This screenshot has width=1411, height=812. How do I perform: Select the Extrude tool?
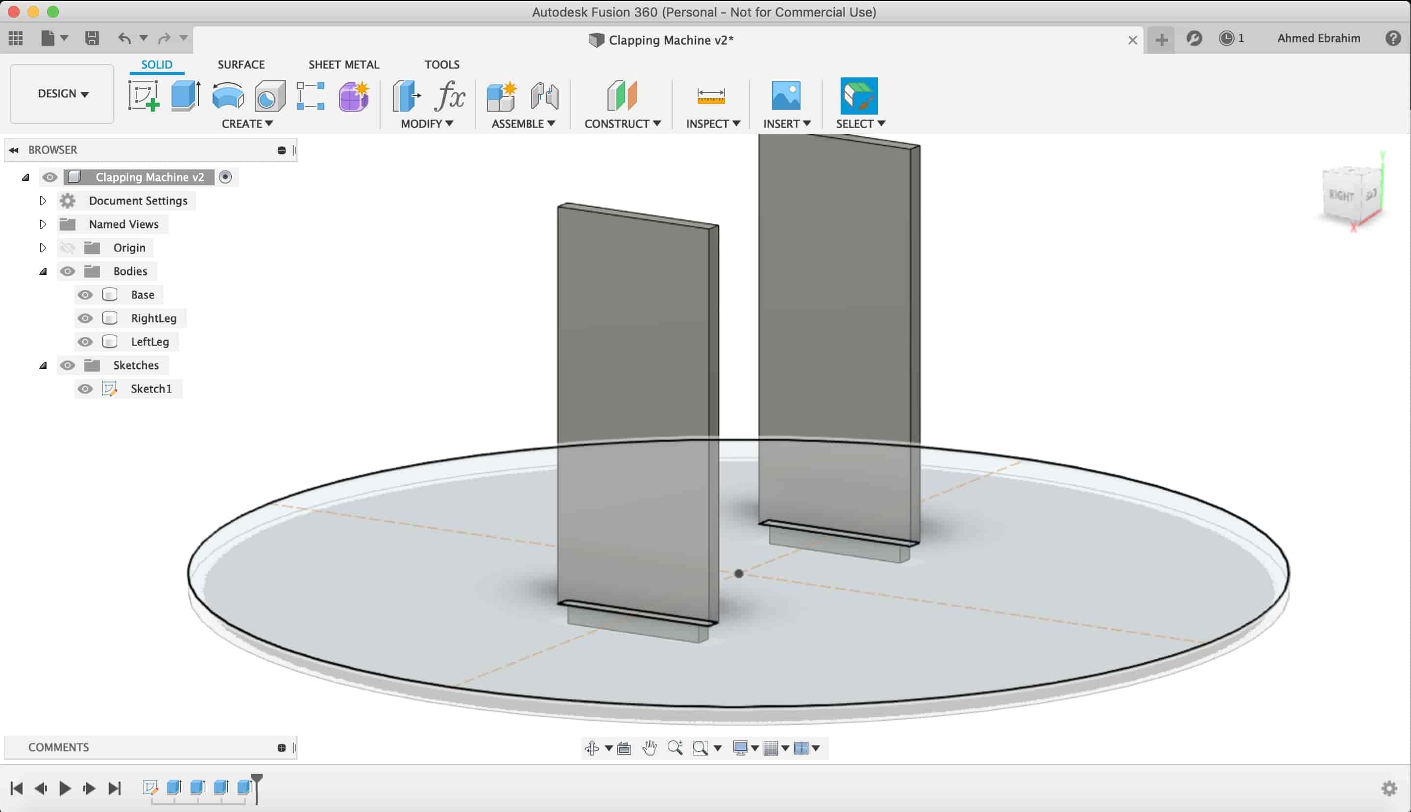click(x=186, y=96)
